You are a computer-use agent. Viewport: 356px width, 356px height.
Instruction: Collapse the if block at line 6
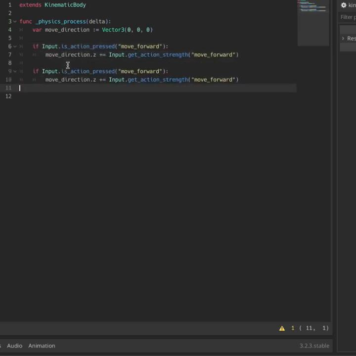(x=15, y=46)
